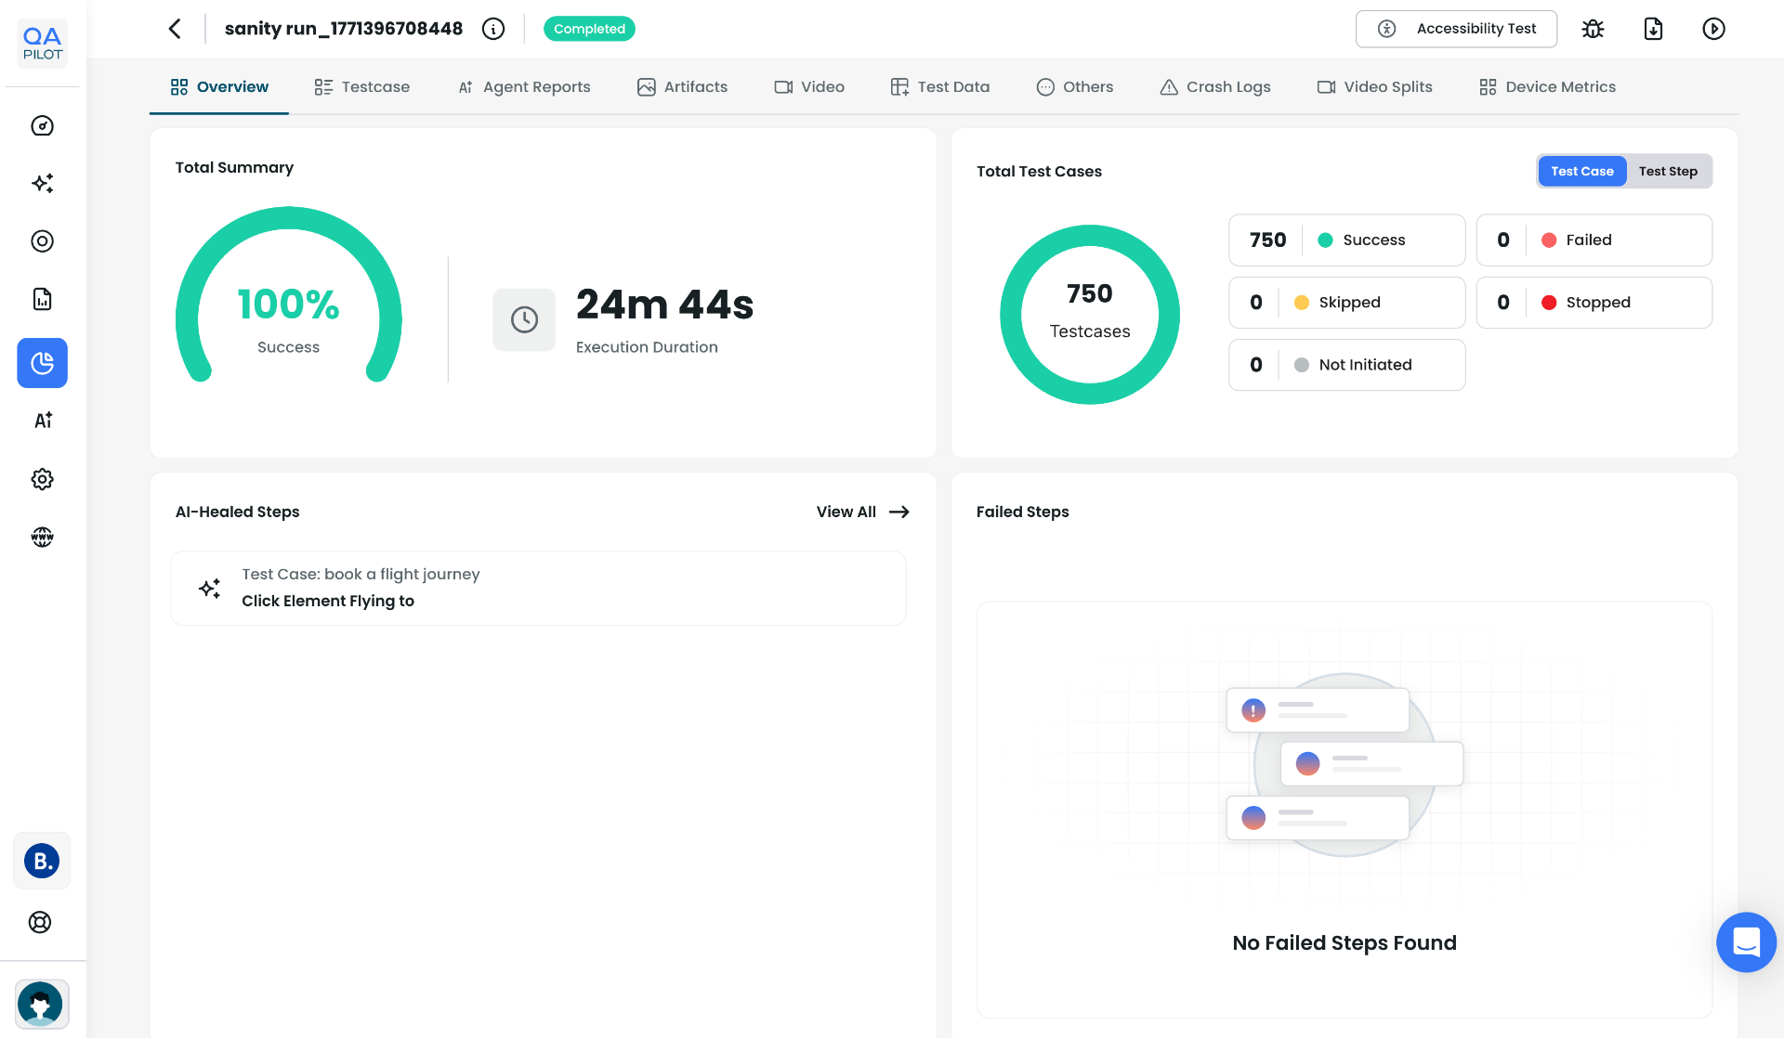This screenshot has width=1784, height=1038.
Task: Select the Test Case toggle
Action: [x=1581, y=171]
